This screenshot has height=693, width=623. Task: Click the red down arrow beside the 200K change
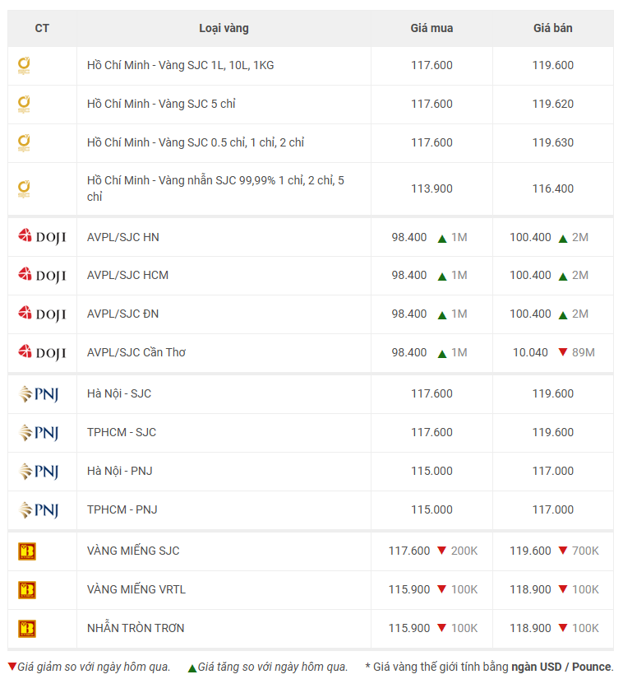pos(441,551)
